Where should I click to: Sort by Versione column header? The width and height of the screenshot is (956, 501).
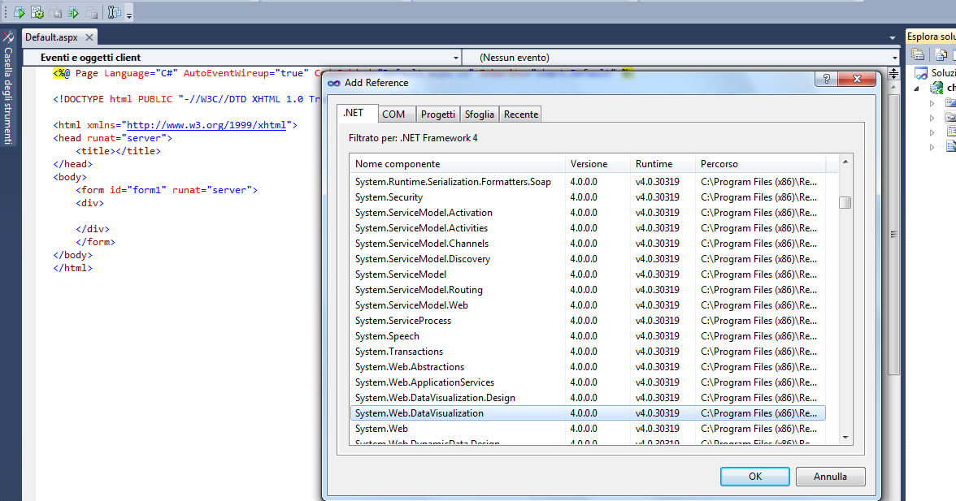coord(597,164)
